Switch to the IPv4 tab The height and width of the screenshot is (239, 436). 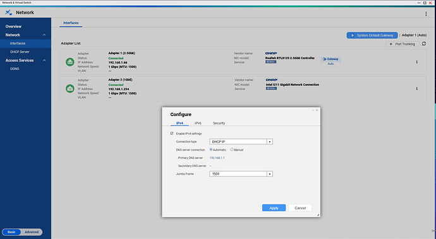[179, 123]
